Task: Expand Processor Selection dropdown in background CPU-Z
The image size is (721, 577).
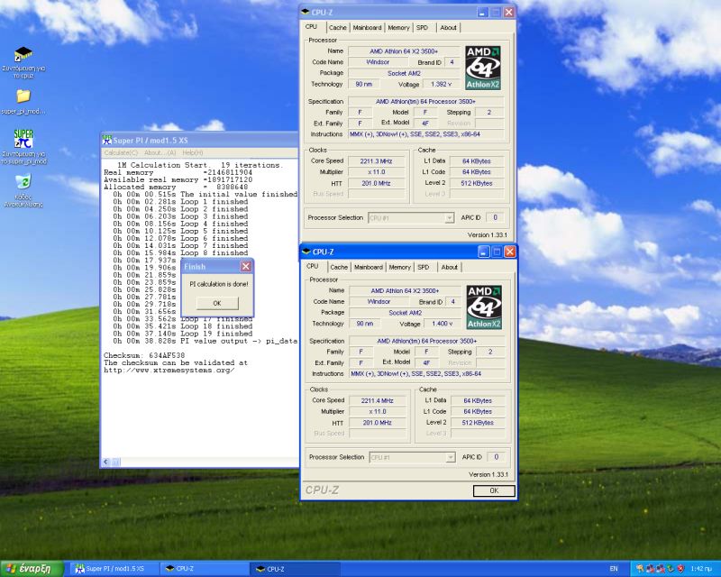Action: 449,218
